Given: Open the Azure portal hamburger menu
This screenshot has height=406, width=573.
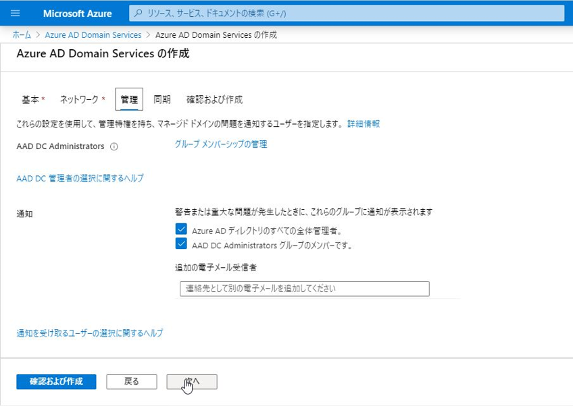Looking at the screenshot, I should coord(15,13).
